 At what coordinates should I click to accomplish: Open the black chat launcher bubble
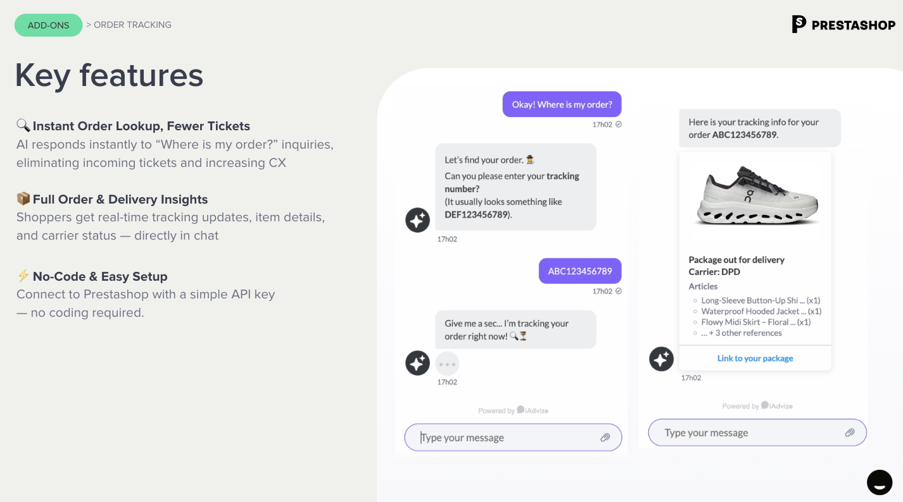[880, 482]
